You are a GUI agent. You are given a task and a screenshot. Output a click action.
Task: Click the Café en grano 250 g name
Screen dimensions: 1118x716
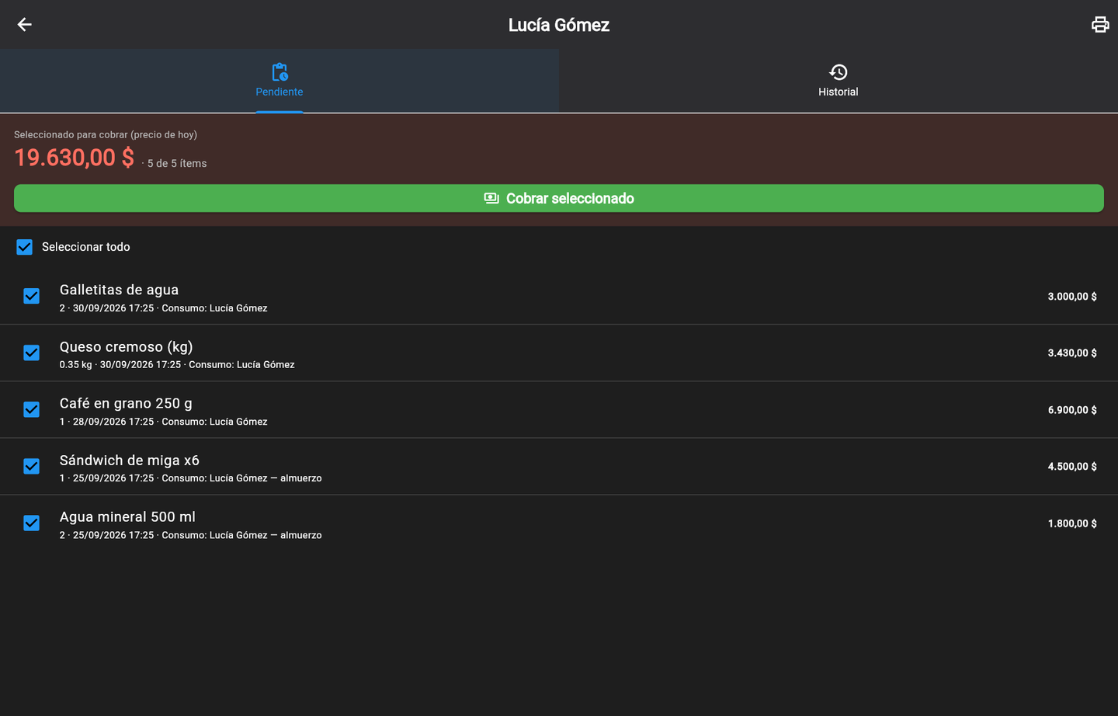coord(126,404)
